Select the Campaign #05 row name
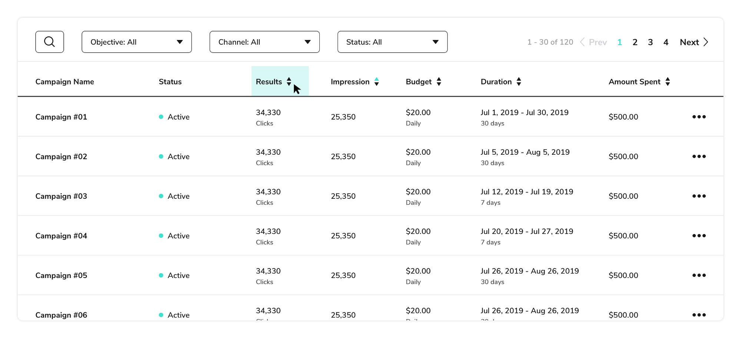The height and width of the screenshot is (338, 741). 61,275
